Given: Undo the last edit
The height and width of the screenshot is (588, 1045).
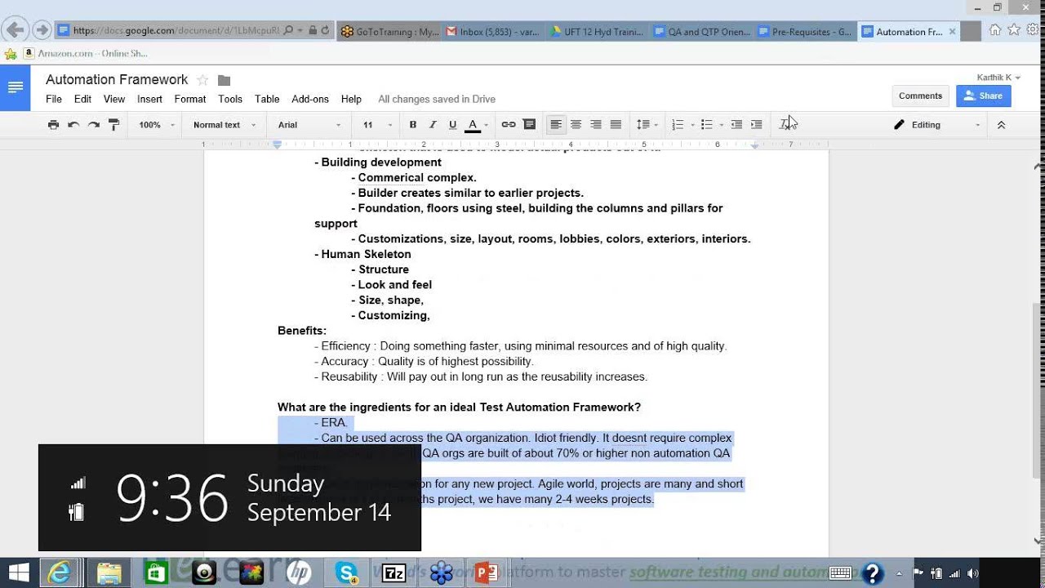Looking at the screenshot, I should (73, 125).
